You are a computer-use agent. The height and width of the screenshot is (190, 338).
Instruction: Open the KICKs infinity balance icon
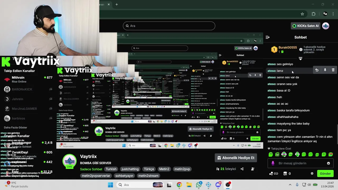pyautogui.click(x=274, y=174)
